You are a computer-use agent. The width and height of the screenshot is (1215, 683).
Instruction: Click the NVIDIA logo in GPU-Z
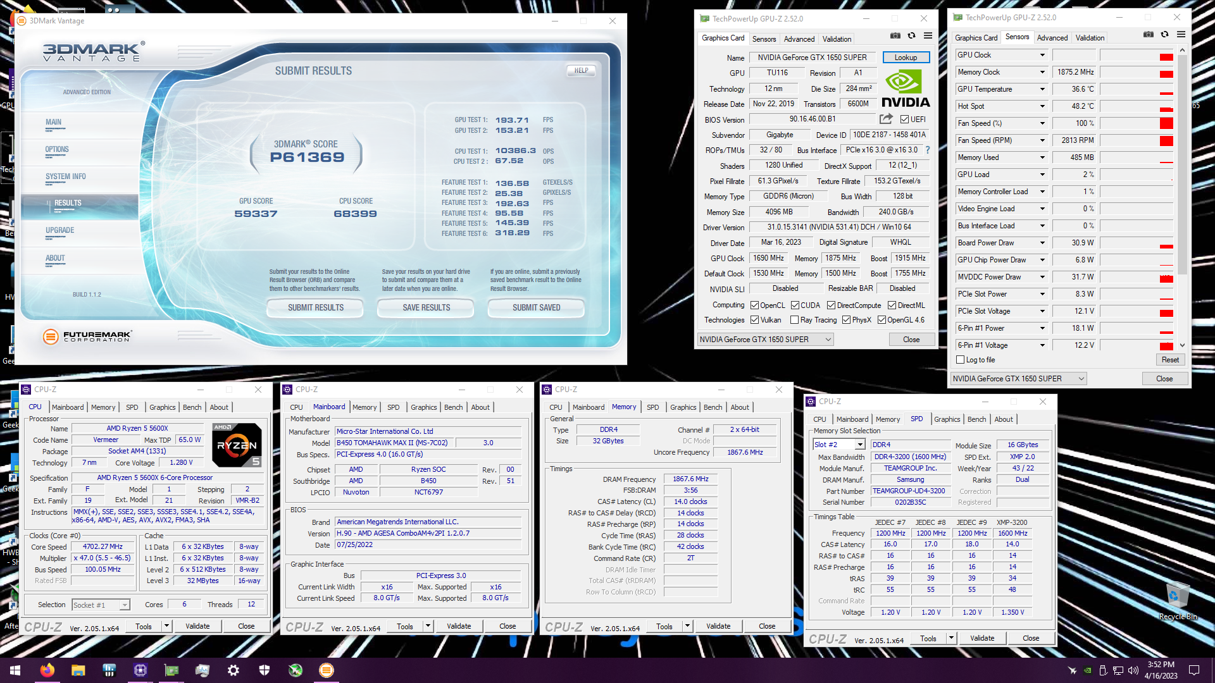click(x=906, y=89)
